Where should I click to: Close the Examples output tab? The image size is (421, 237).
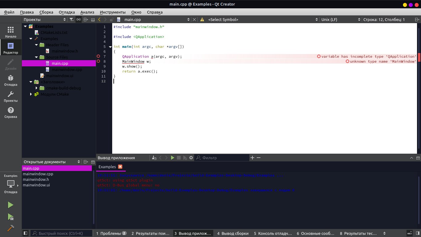pos(120,167)
